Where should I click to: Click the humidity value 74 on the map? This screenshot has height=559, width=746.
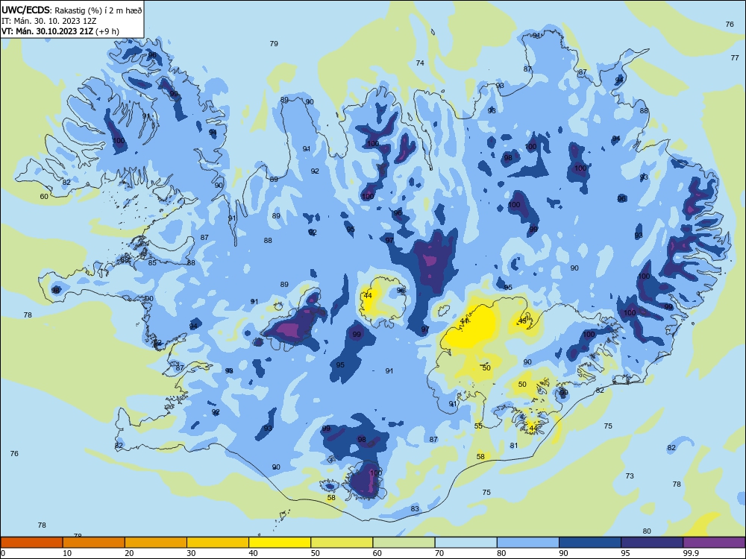(x=420, y=63)
